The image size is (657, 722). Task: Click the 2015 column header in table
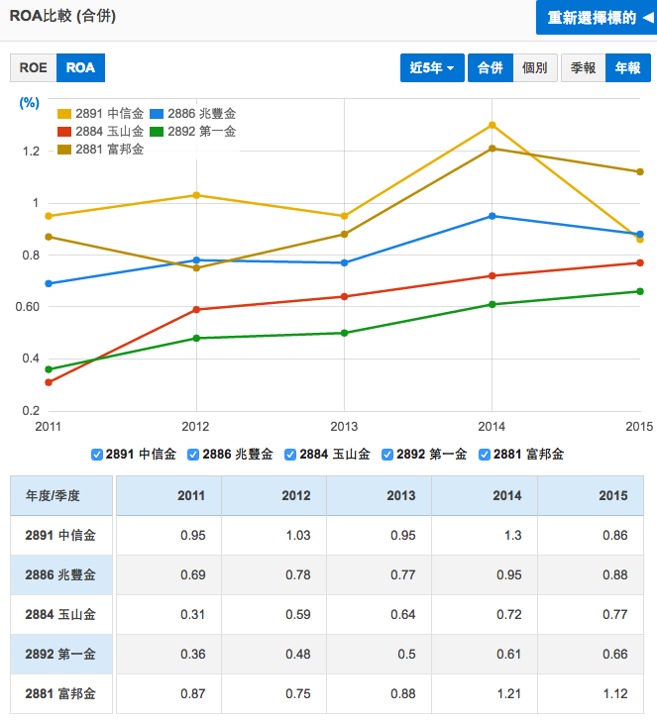tap(613, 495)
